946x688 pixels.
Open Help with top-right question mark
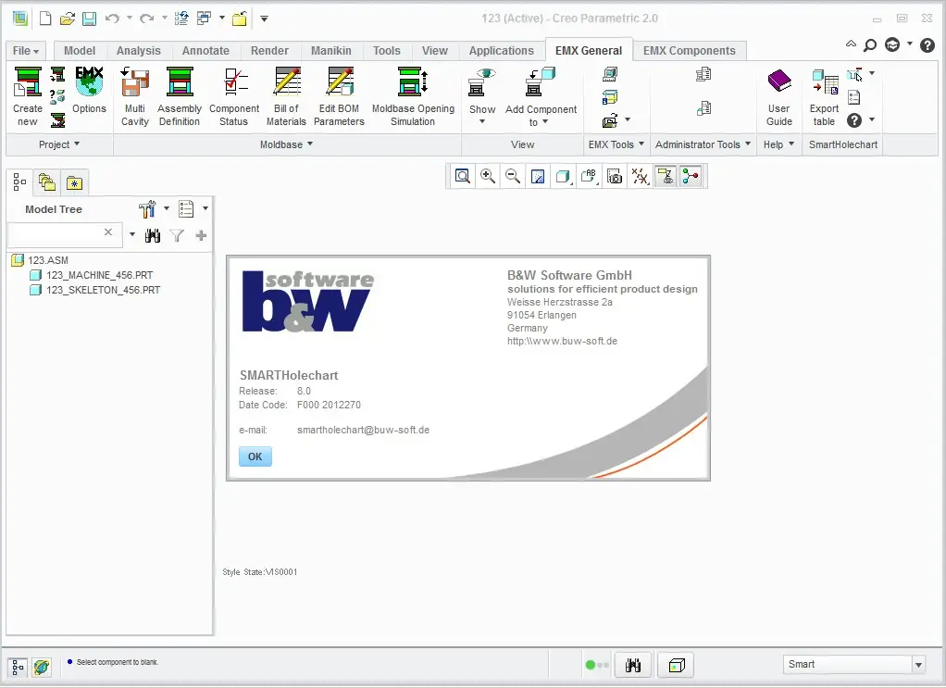pos(927,44)
